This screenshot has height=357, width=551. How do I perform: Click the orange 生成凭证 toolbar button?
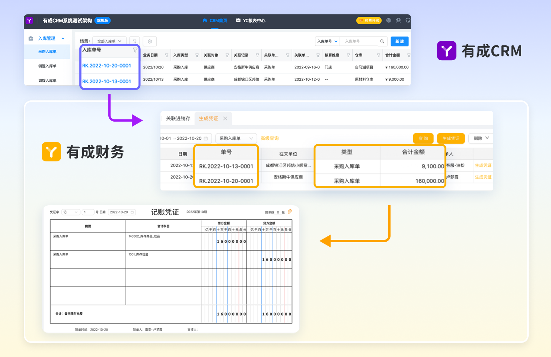[451, 138]
